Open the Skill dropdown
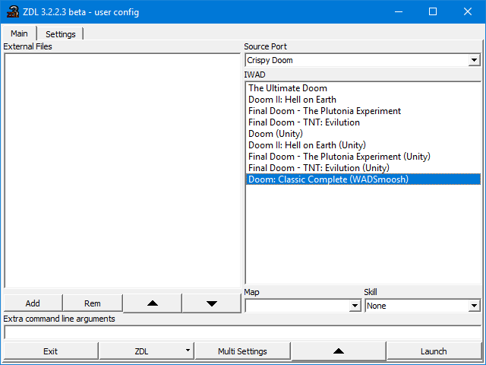The image size is (486, 365). click(474, 306)
